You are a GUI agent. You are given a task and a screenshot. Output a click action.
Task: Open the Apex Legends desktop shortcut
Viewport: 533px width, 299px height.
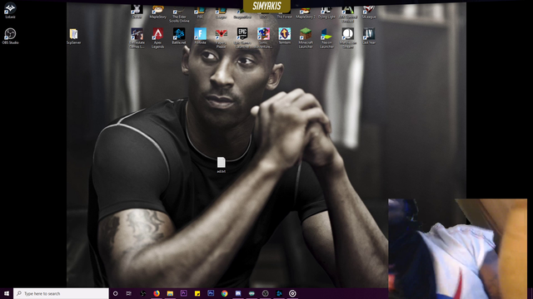pos(157,38)
